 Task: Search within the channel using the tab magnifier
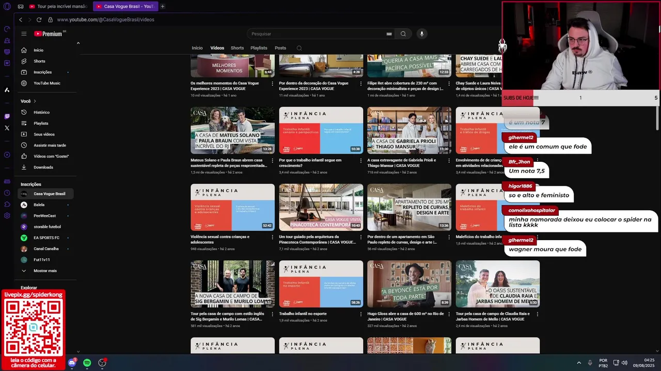(x=299, y=48)
